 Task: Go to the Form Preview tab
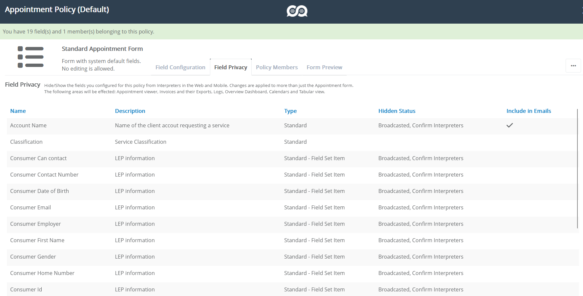(x=324, y=67)
